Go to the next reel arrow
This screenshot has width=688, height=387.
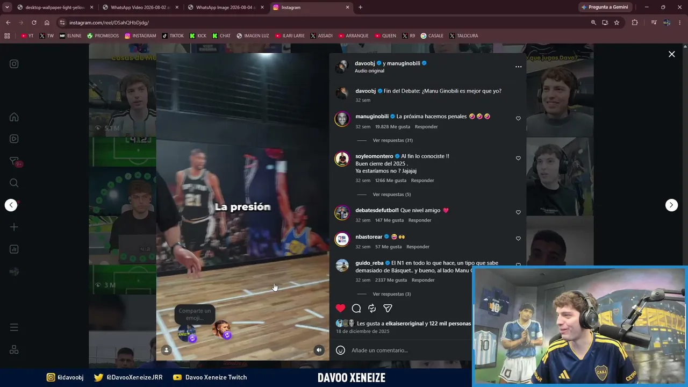671,205
